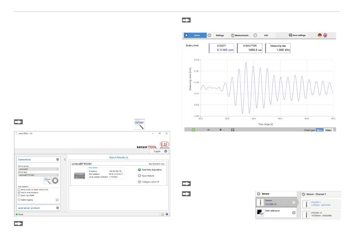
Task: Expand the Load sensor protocol panel
Action: point(58,208)
